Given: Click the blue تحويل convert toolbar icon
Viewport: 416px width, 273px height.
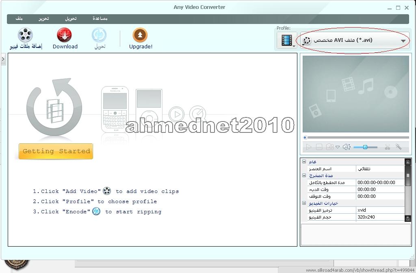Looking at the screenshot, I should pos(99,35).
